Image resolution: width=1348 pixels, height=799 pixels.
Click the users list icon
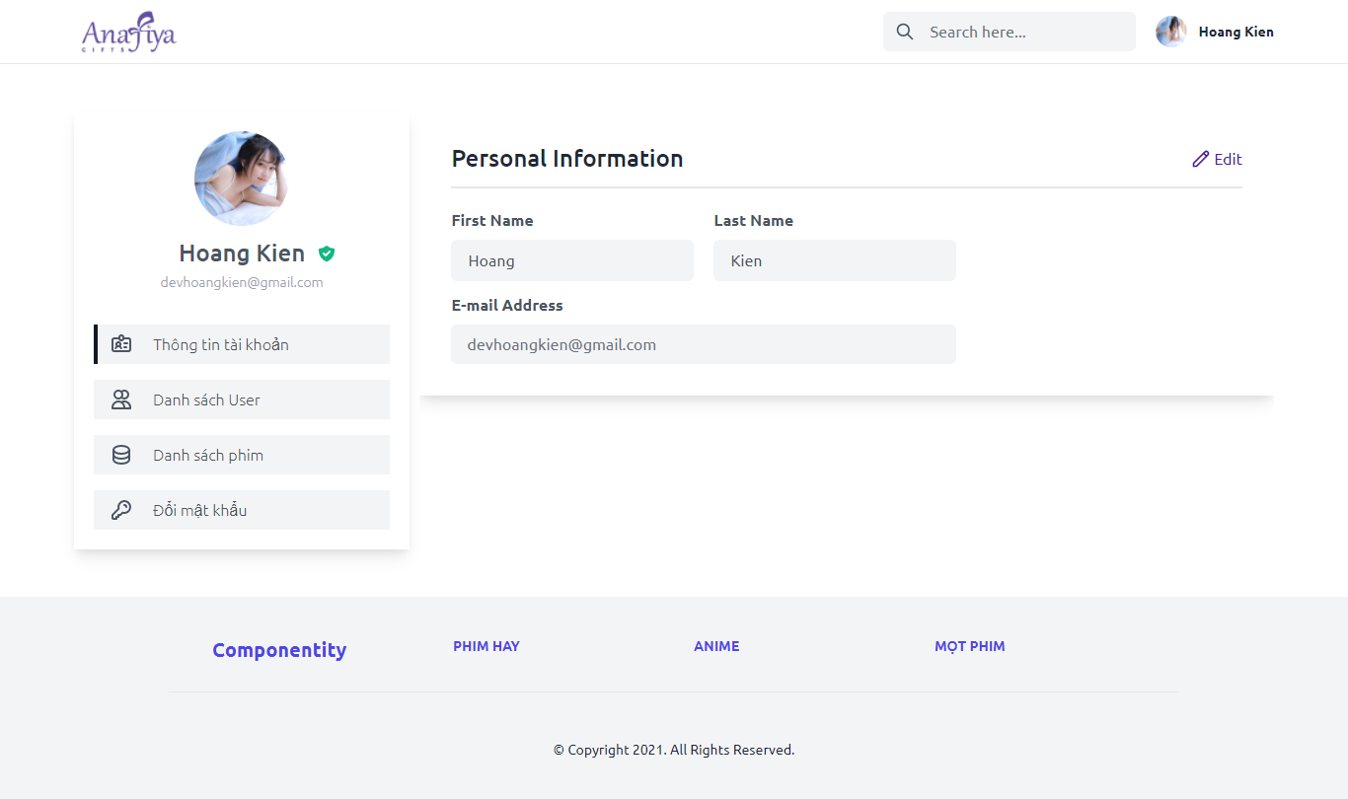pos(121,399)
